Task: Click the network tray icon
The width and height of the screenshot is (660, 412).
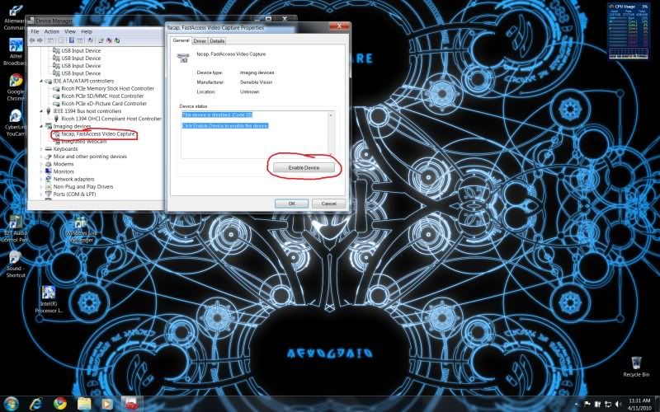Action: [x=608, y=404]
